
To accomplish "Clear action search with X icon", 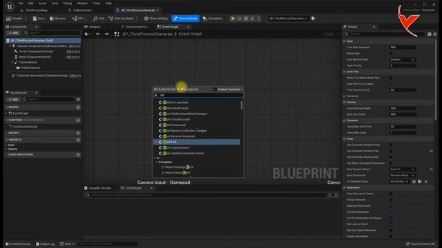I will point(155,95).
